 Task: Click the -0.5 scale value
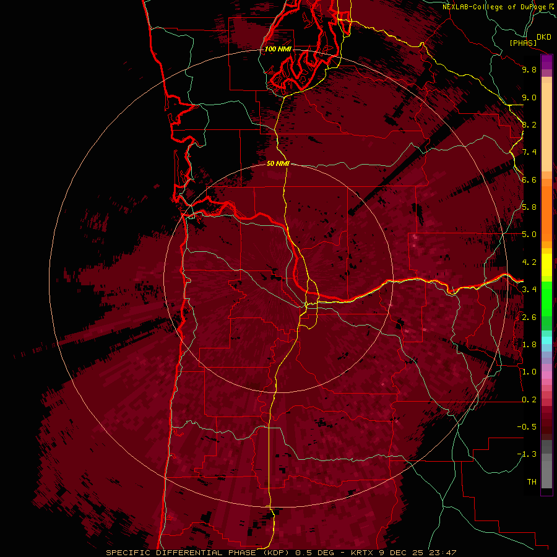[527, 427]
